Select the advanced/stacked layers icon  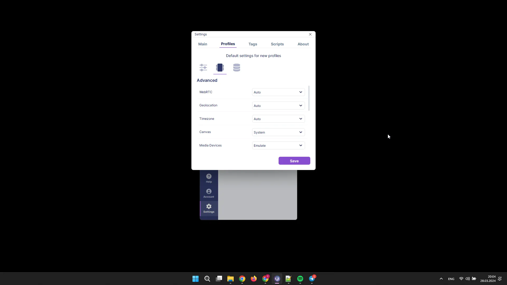pos(236,68)
